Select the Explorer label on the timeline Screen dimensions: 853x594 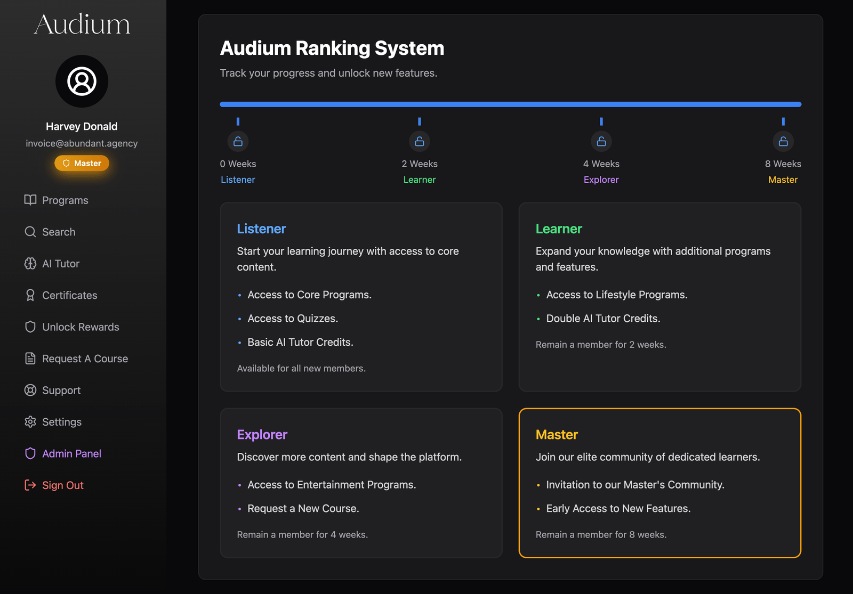click(601, 180)
